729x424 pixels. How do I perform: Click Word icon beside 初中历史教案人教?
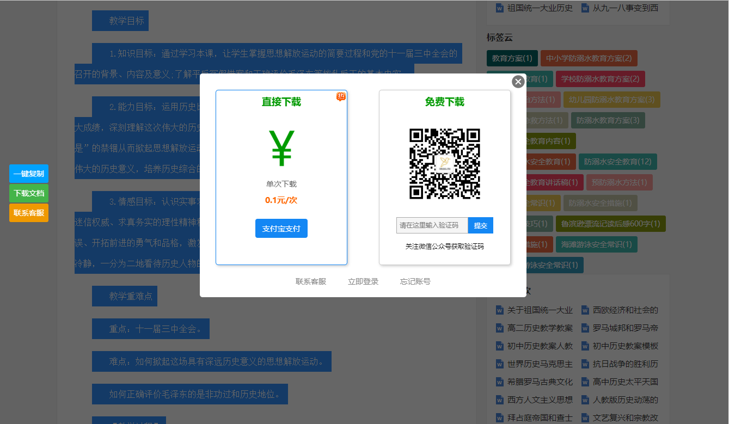pos(499,346)
